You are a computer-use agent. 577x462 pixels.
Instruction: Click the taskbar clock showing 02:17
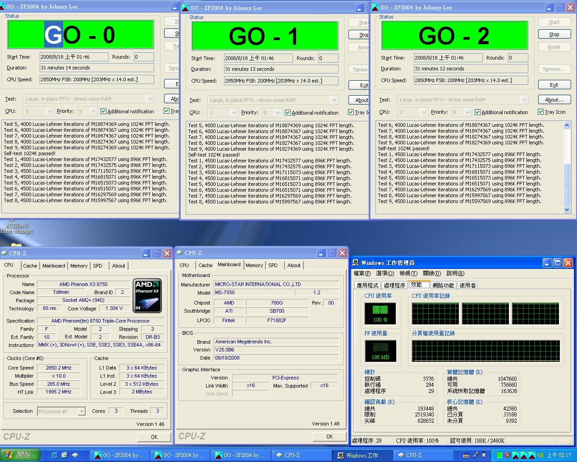[x=559, y=455]
